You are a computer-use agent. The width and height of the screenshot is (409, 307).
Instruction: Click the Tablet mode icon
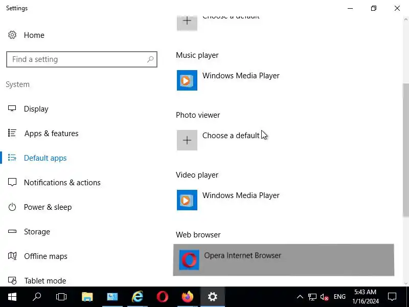point(12,280)
